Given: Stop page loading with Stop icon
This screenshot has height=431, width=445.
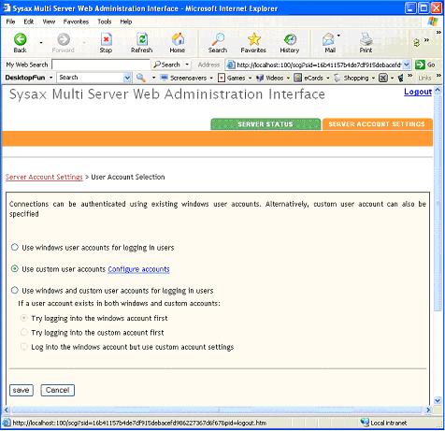Looking at the screenshot, I should [x=106, y=39].
